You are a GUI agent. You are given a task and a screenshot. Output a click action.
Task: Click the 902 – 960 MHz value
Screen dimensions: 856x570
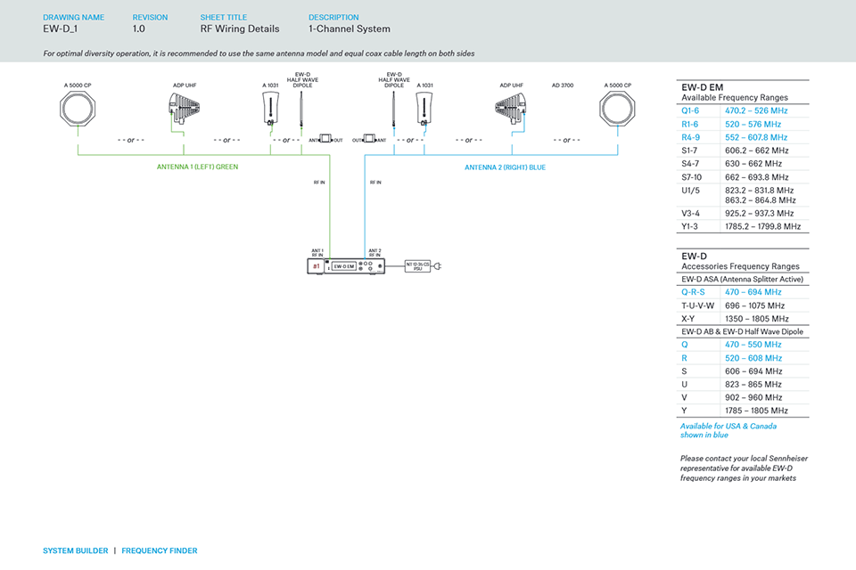(753, 397)
